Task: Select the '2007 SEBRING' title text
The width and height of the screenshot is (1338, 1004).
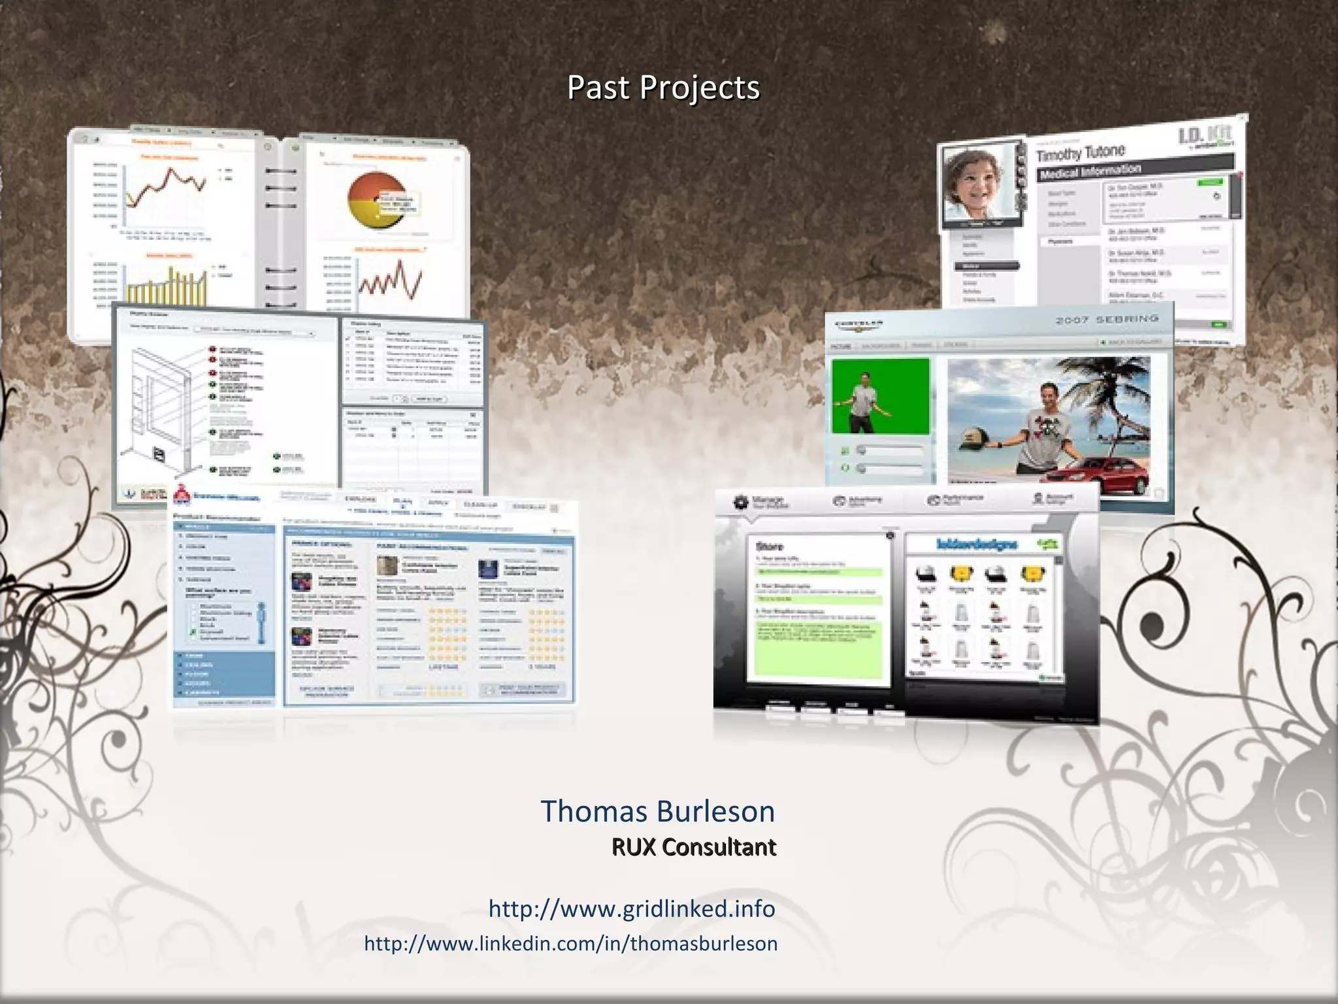Action: tap(1107, 320)
